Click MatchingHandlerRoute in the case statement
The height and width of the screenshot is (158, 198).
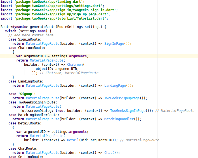pyautogui.click(x=38, y=115)
